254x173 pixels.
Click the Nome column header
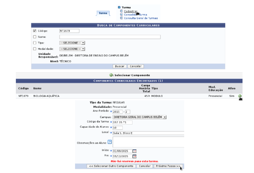(x=38, y=88)
